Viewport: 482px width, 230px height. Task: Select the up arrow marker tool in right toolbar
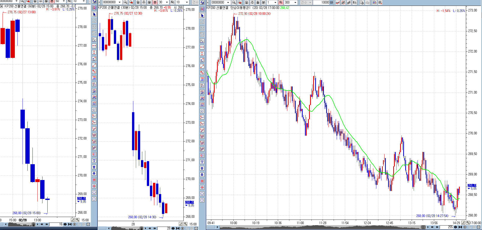[x=202, y=168]
